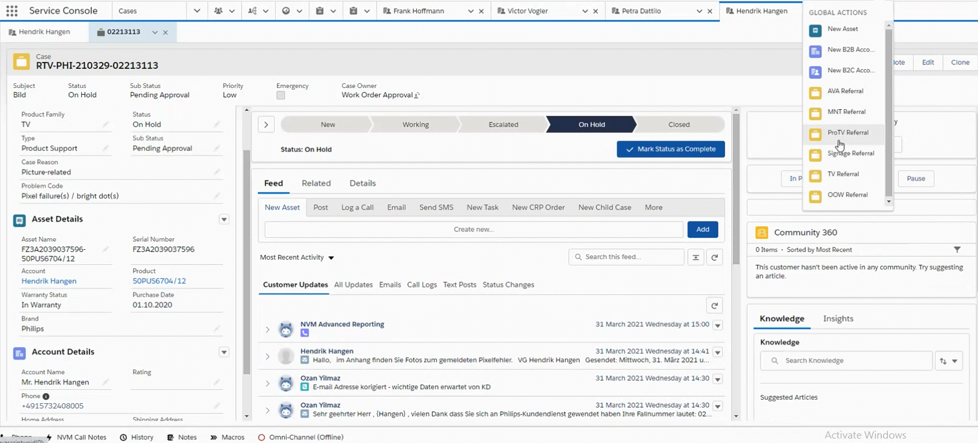Close the Petra Dattilo workspace tab
This screenshot has width=978, height=443.
pyautogui.click(x=710, y=11)
